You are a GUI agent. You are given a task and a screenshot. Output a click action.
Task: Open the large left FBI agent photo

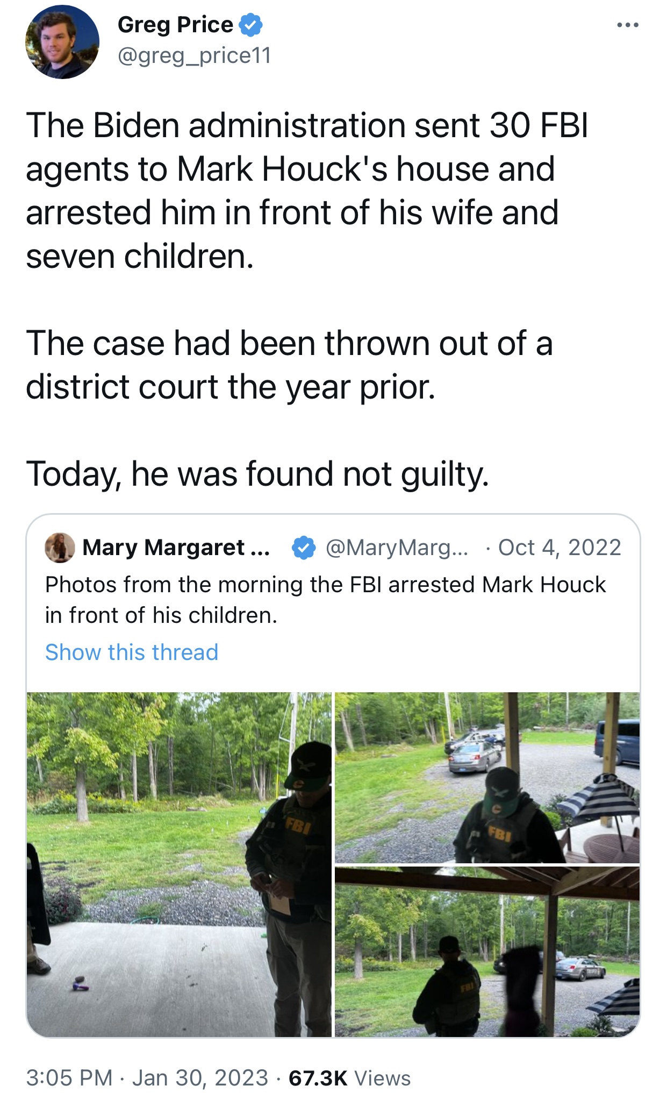(179, 864)
